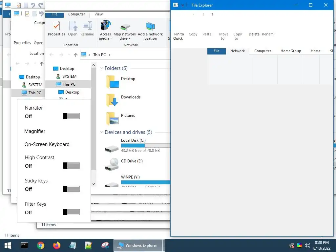Collapse the Devices and drives (5) group
The width and height of the screenshot is (336, 252).
click(102, 132)
